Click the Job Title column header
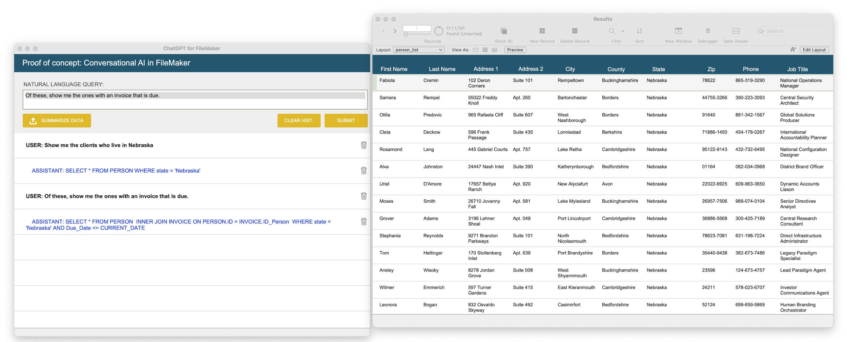This screenshot has width=847, height=342. click(797, 69)
